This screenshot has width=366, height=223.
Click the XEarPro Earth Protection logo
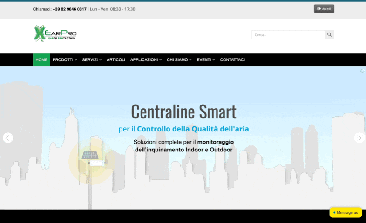coord(55,34)
